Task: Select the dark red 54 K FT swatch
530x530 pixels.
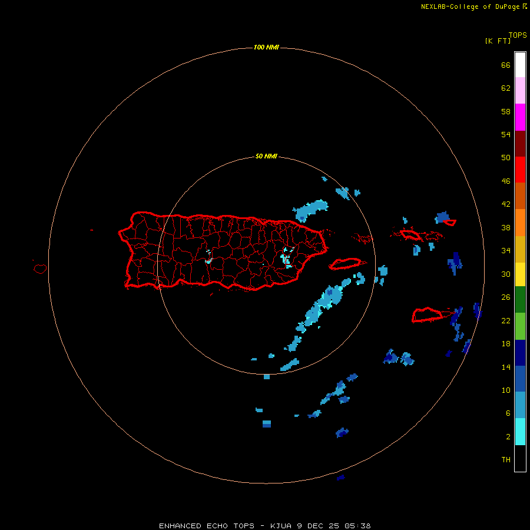Action: click(x=520, y=143)
